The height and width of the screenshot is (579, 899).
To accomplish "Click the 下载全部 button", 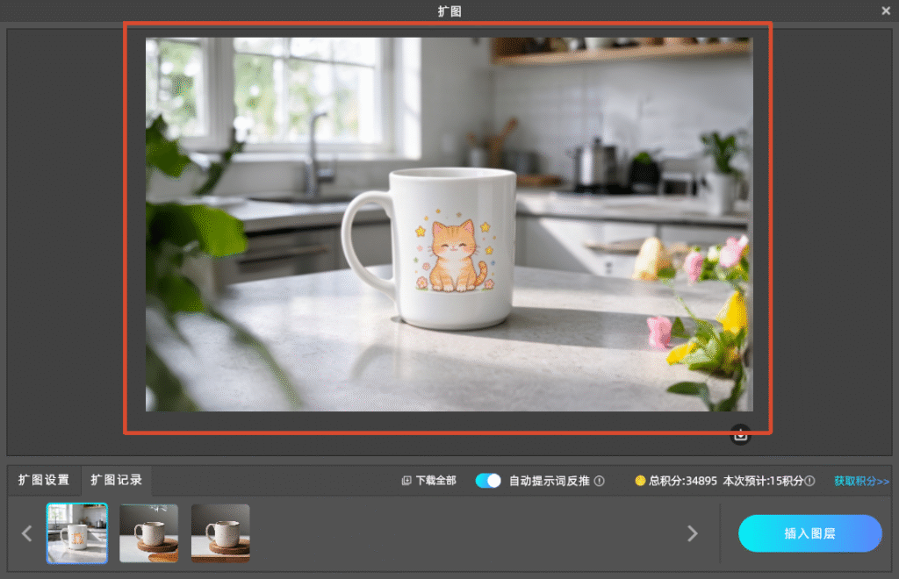I will point(428,481).
